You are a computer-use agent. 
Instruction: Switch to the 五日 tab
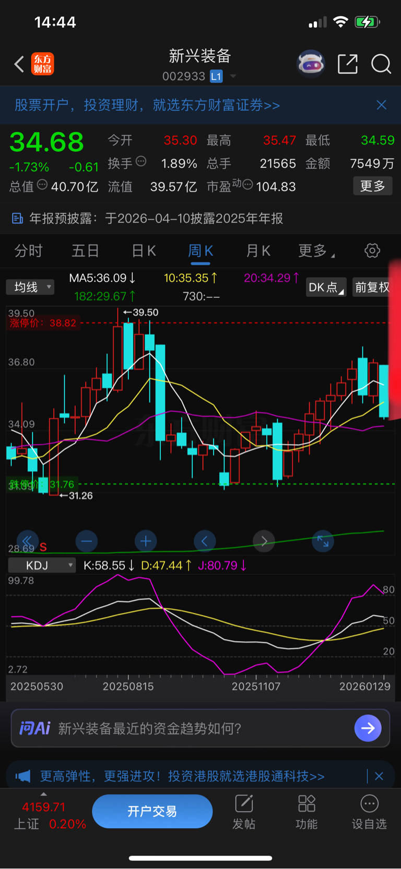click(85, 251)
